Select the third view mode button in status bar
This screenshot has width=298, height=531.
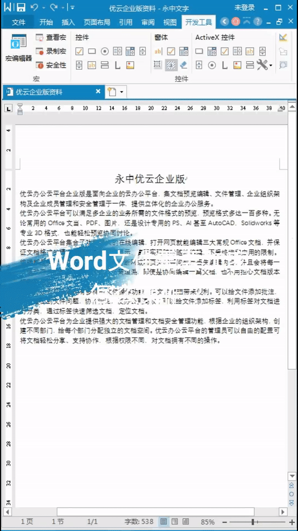click(185, 521)
